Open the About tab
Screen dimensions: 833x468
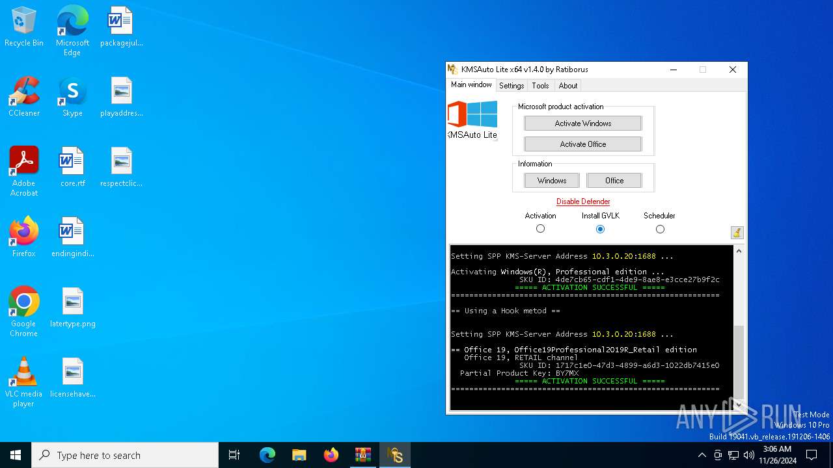tap(567, 86)
